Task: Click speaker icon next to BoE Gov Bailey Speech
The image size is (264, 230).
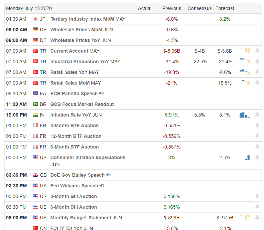Action: point(108,175)
